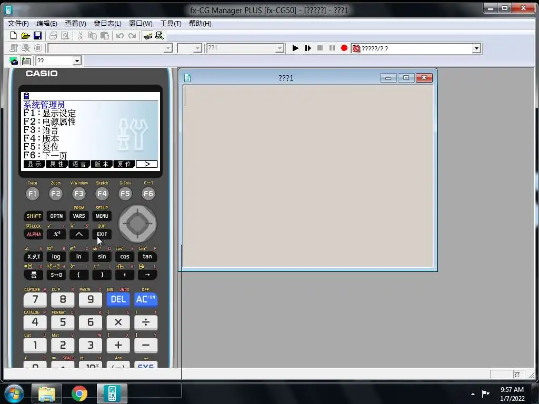This screenshot has height=404, width=539.
Task: Click the calculator log key
Action: click(x=56, y=257)
